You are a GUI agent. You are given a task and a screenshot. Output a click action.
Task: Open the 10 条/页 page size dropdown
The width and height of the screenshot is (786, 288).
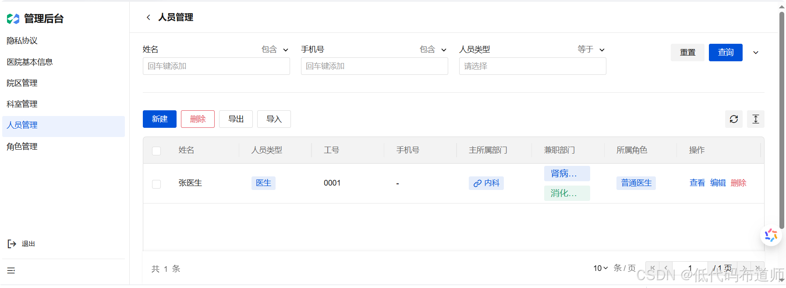point(601,268)
